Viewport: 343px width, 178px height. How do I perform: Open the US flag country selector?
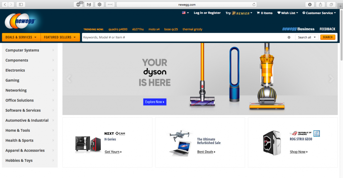click(185, 13)
